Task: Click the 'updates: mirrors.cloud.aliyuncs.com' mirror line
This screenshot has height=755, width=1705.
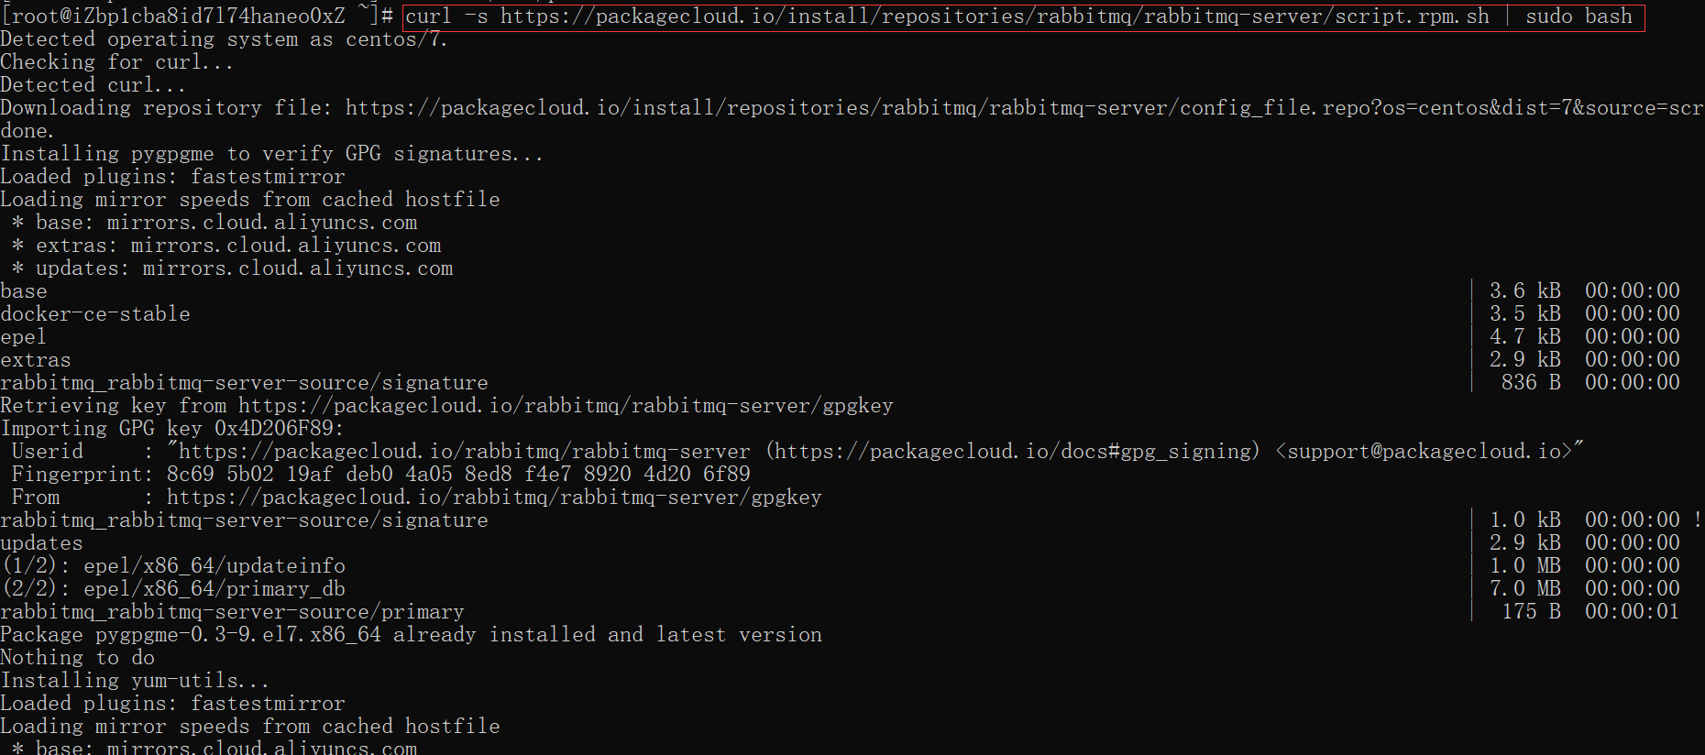Action: coord(233,268)
